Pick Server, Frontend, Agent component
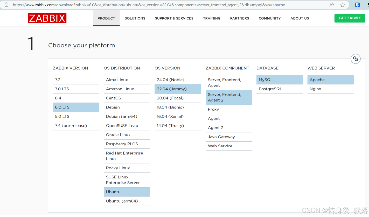 coord(229,83)
